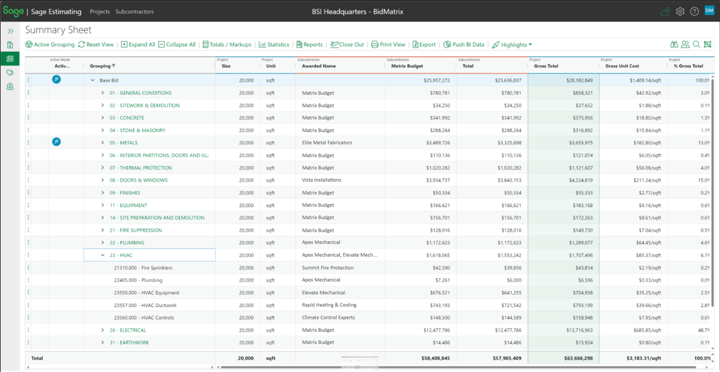The height and width of the screenshot is (372, 720).
Task: Open the binoculars find icon
Action: 674,44
